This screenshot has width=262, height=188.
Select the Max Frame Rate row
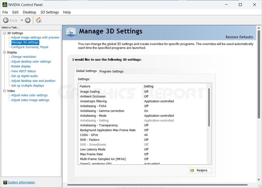click(x=143, y=154)
